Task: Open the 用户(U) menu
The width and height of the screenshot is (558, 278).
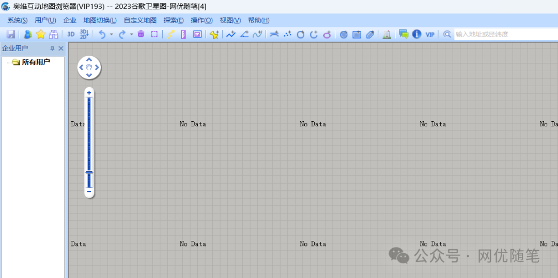Action: tap(45, 20)
